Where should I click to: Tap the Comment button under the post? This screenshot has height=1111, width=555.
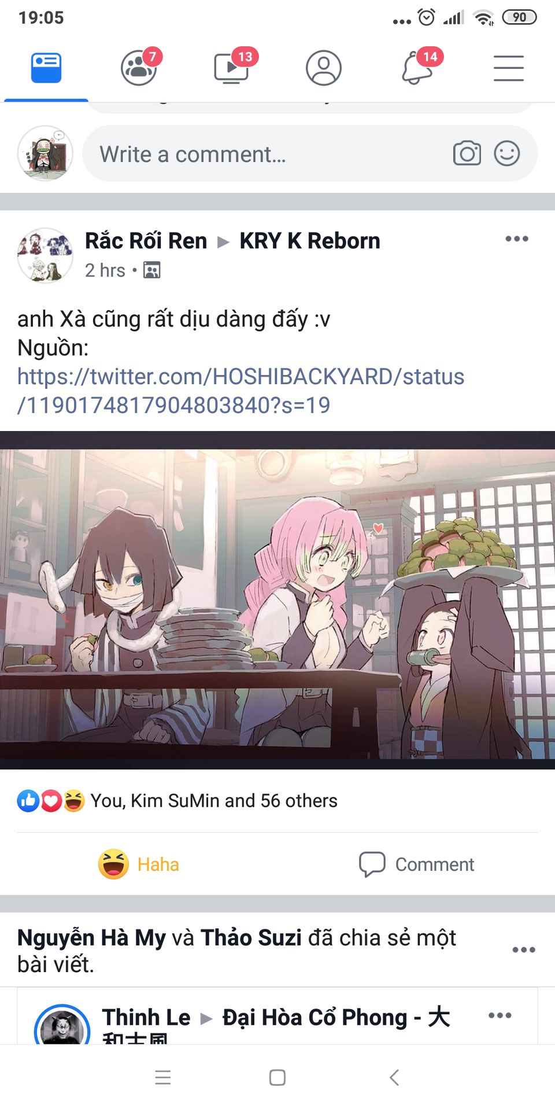coord(416,864)
